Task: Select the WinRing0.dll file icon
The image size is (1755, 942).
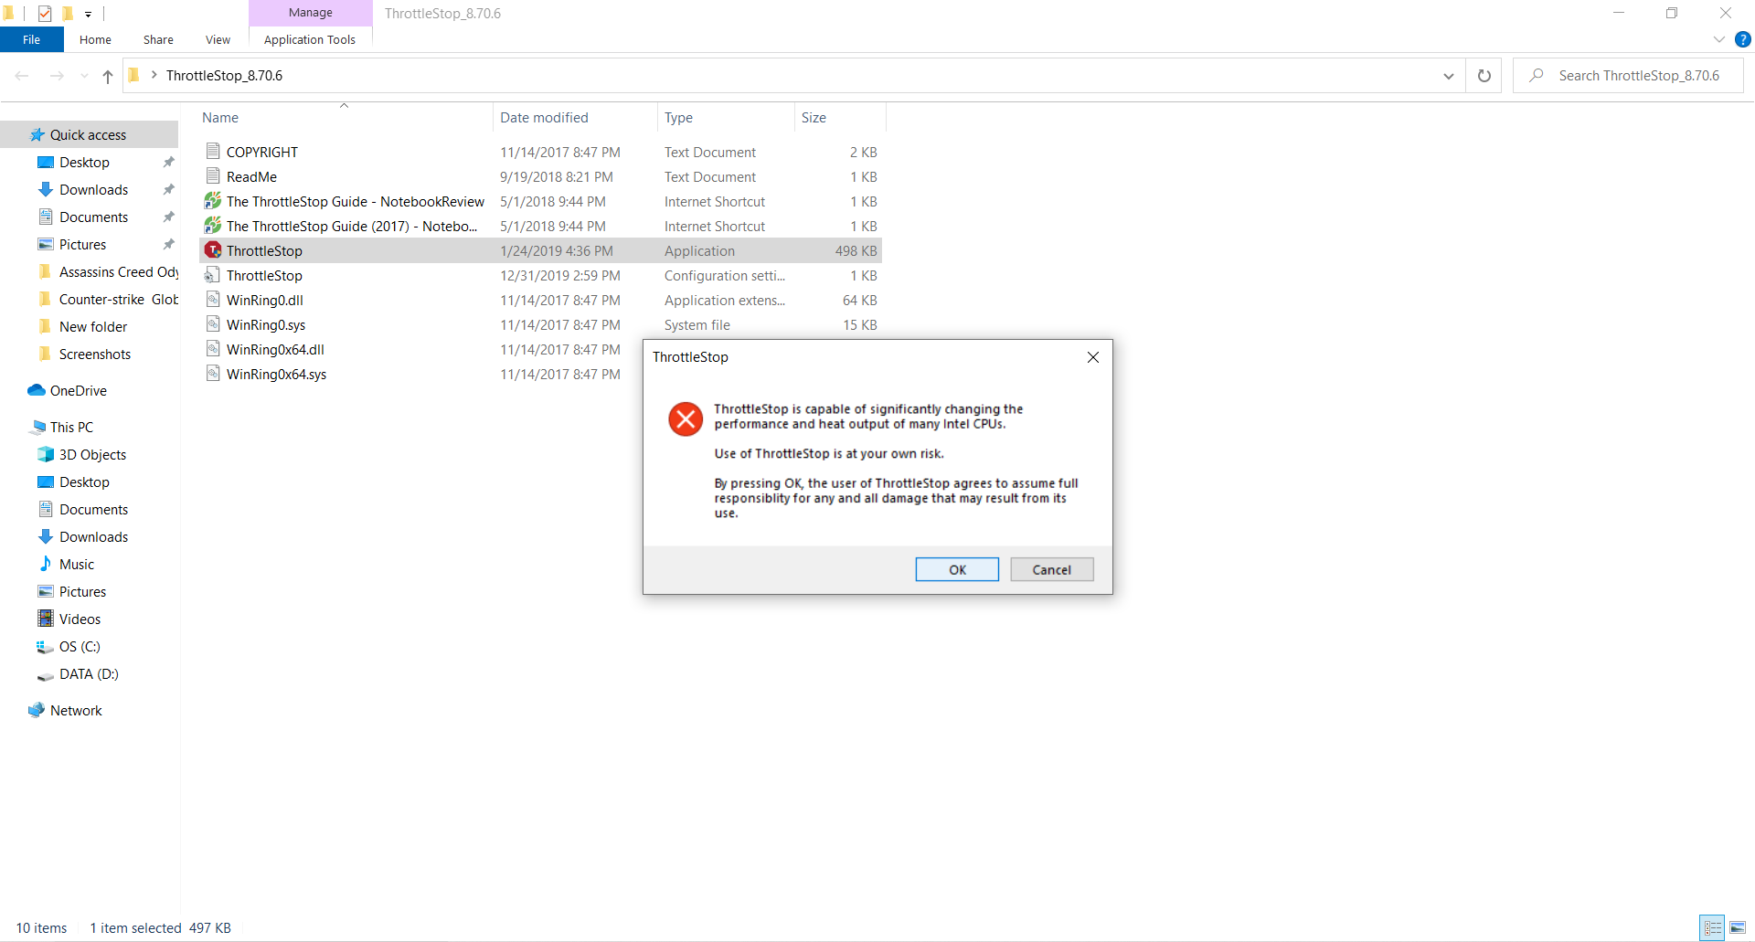Action: (x=213, y=300)
